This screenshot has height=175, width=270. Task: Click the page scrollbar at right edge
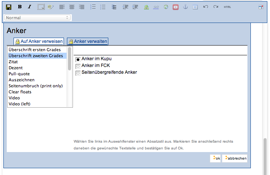coord(265,157)
